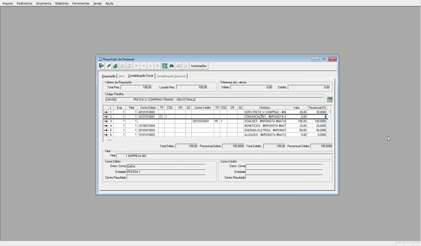Open the Orçamento menu
The height and width of the screenshot is (246, 421).
(x=44, y=3)
